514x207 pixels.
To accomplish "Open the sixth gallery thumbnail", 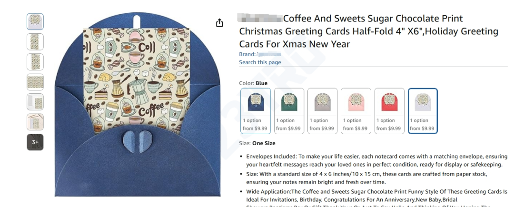I will point(35,122).
